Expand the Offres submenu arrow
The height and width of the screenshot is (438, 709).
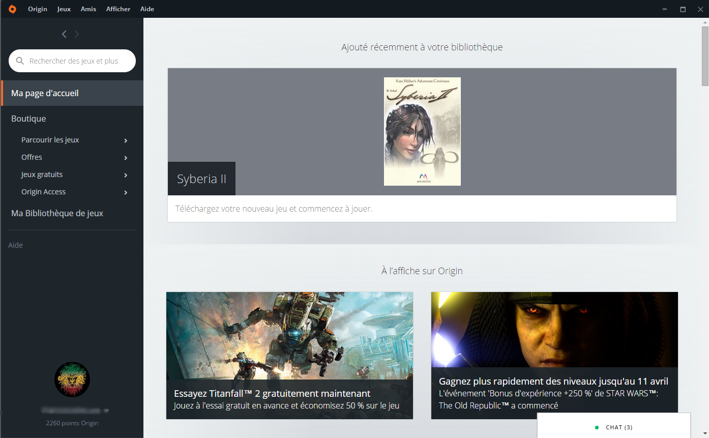[x=126, y=158]
